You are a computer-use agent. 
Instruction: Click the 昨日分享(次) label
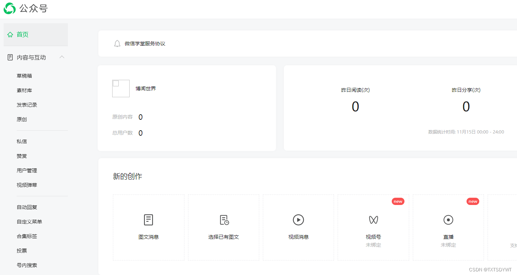(466, 90)
